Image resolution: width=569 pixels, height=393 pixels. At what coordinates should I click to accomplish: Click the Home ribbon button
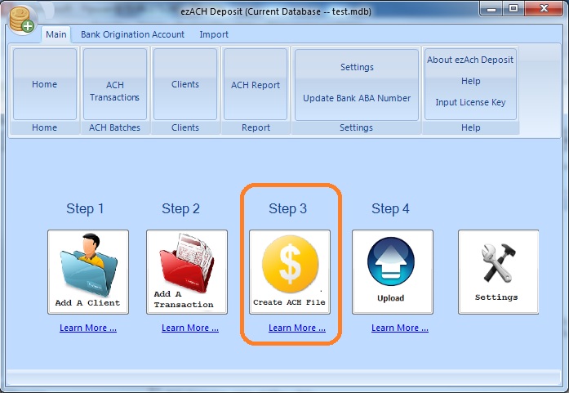pyautogui.click(x=45, y=84)
